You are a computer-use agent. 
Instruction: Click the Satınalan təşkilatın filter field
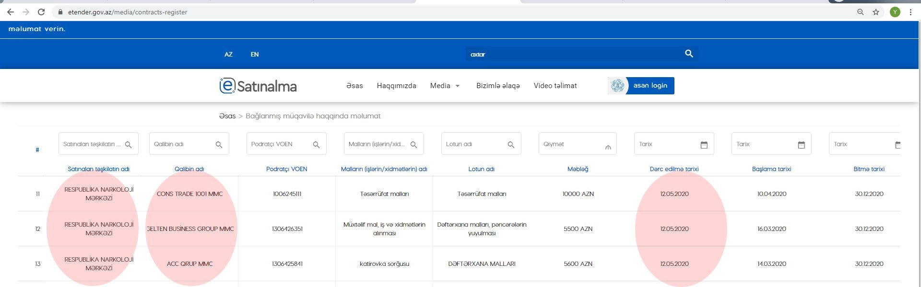[98, 144]
